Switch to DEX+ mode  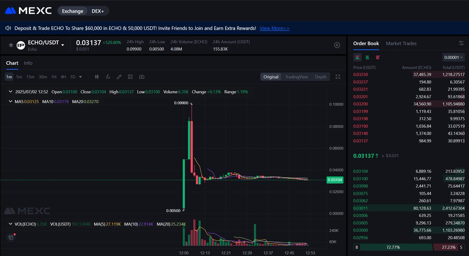98,11
